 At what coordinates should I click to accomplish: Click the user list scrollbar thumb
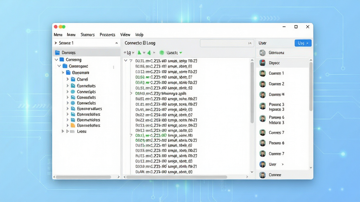[311, 87]
